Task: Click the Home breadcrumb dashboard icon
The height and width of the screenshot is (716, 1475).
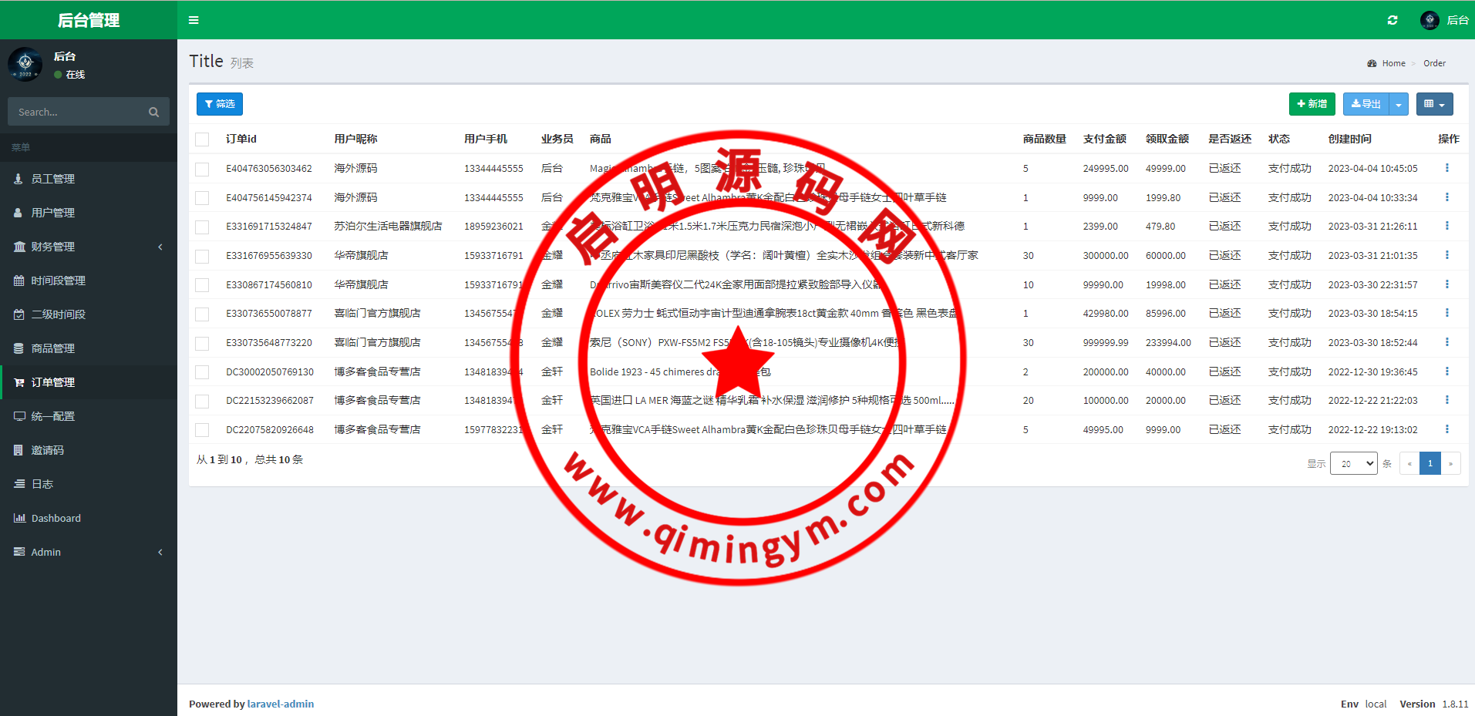Action: pos(1372,63)
